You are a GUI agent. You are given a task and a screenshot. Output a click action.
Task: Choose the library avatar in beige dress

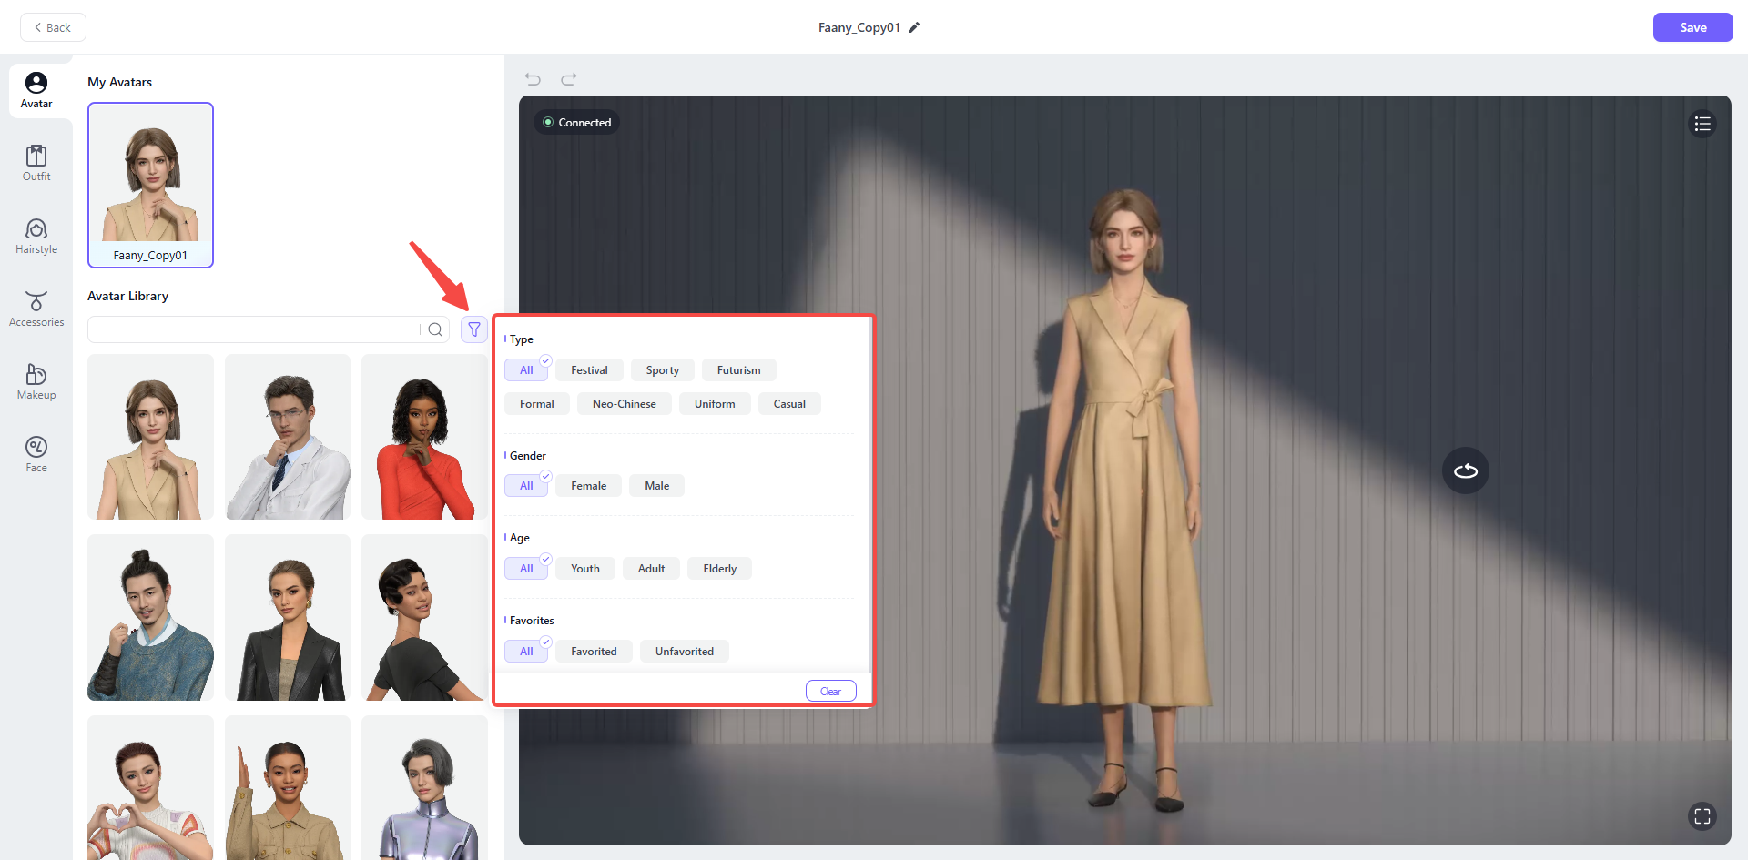pyautogui.click(x=150, y=437)
